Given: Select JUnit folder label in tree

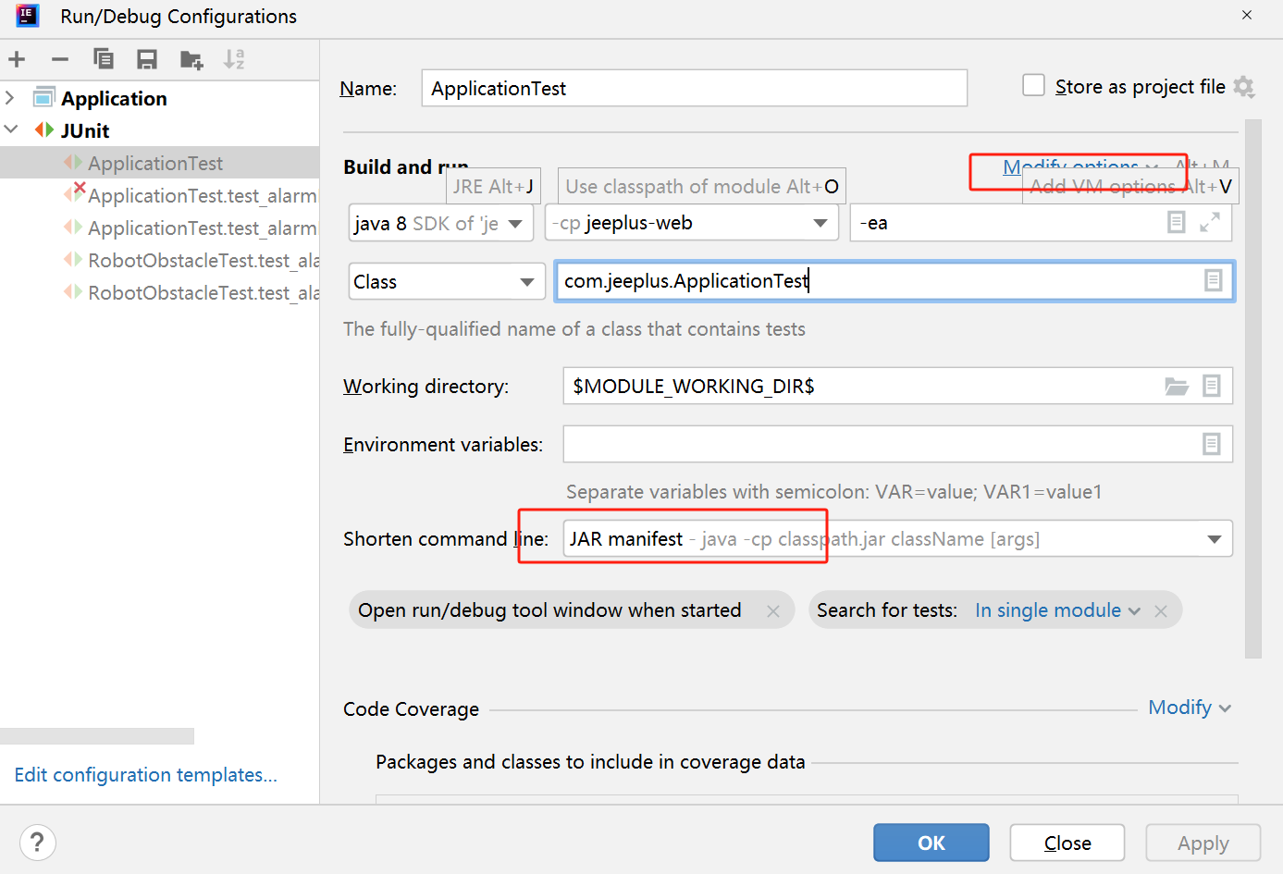Looking at the screenshot, I should tap(85, 130).
